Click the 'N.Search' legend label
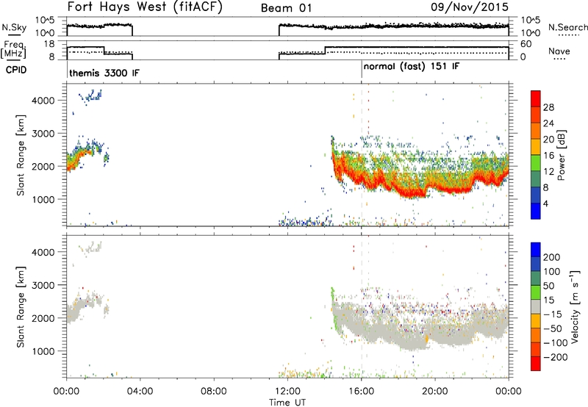Viewport: 588px width, 407px height. 568,27
